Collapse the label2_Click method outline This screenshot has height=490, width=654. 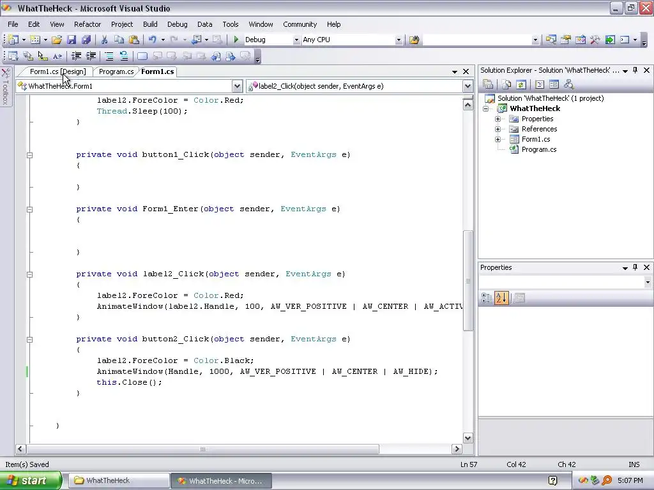click(x=29, y=274)
